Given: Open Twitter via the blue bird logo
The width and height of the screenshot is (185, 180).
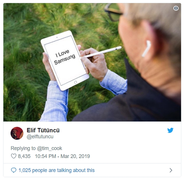Looking at the screenshot, I should pyautogui.click(x=170, y=130).
